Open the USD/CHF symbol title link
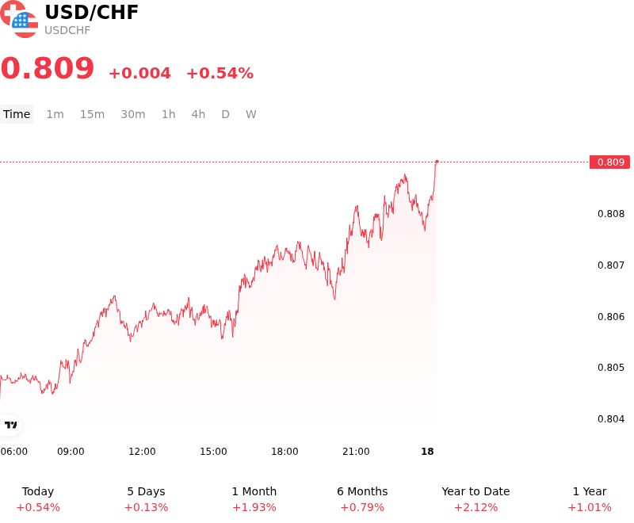634x523 pixels. [x=91, y=12]
